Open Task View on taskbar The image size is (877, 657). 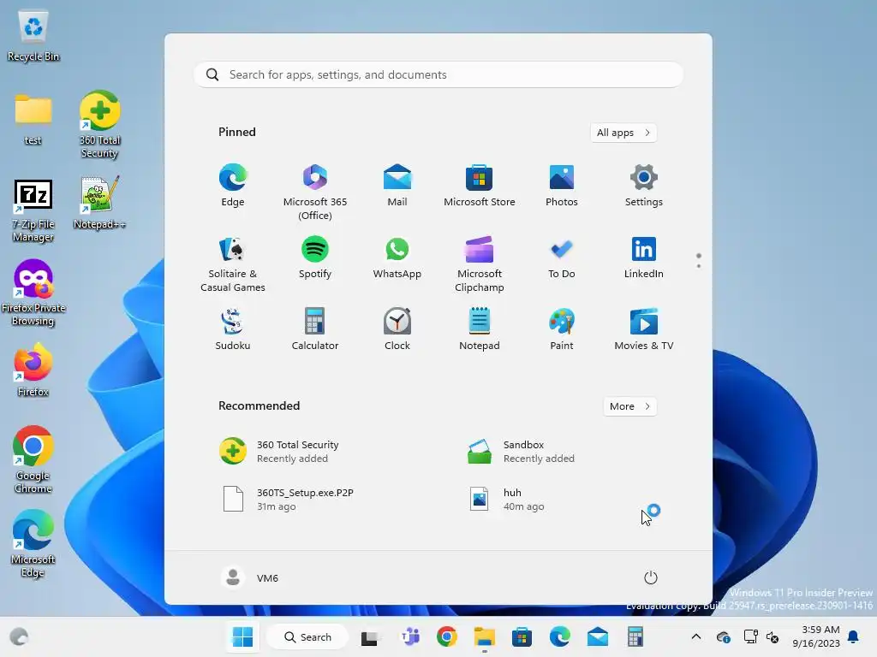[x=369, y=636]
